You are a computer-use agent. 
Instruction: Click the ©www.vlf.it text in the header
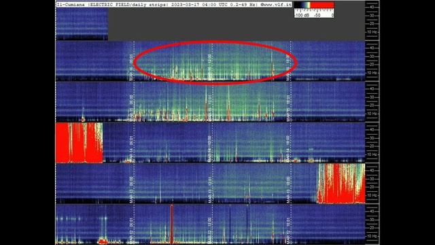pos(276,5)
